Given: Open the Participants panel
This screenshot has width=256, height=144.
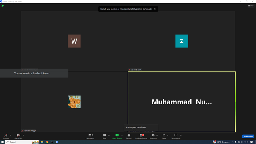Looking at the screenshot, I should (x=90, y=136).
